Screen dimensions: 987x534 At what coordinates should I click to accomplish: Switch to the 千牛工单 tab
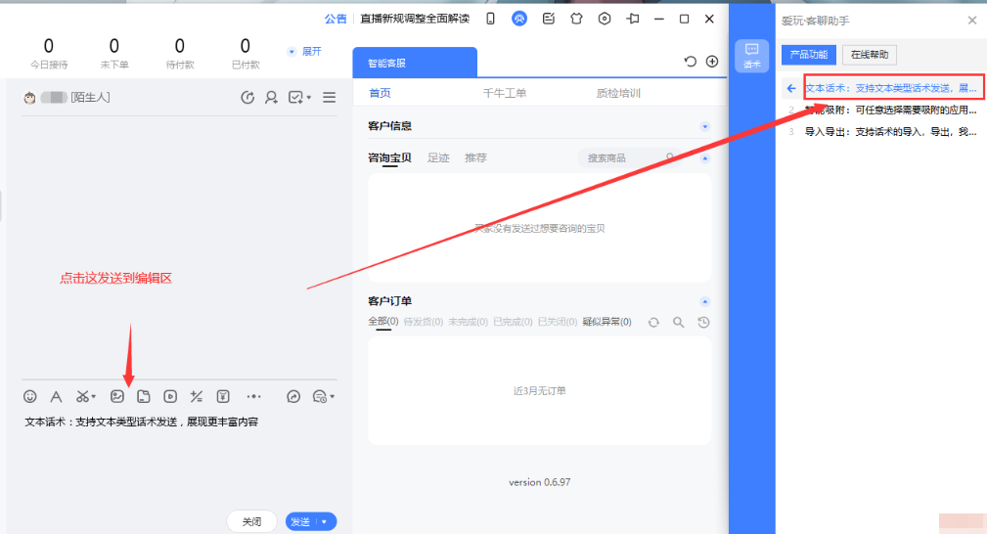point(505,94)
